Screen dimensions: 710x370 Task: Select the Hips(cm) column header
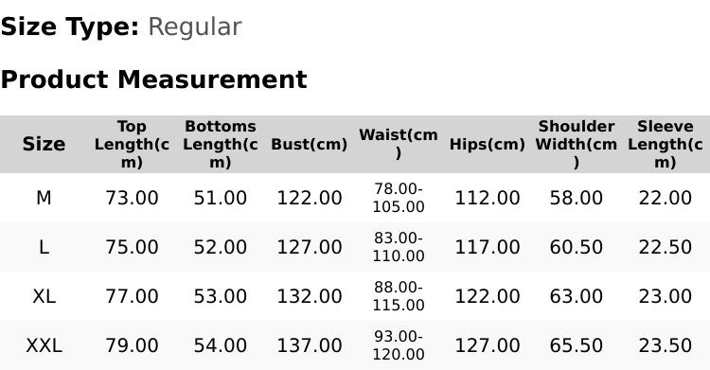pos(488,144)
